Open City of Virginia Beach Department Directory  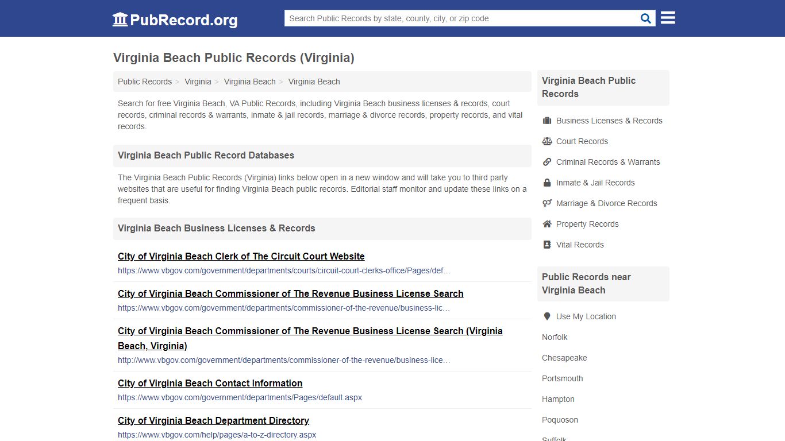(x=213, y=420)
